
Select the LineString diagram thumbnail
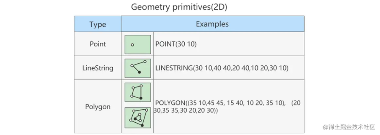tap(138, 68)
